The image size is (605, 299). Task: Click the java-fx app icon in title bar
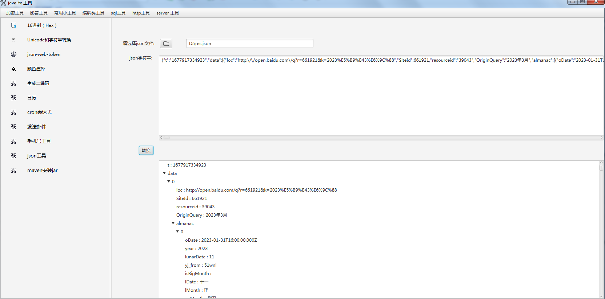tap(3, 3)
